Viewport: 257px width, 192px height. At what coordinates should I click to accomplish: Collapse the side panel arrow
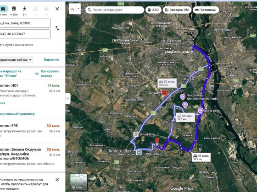68,98
